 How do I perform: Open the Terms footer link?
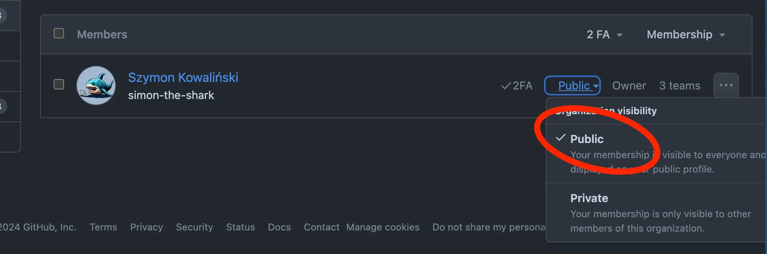(x=103, y=227)
